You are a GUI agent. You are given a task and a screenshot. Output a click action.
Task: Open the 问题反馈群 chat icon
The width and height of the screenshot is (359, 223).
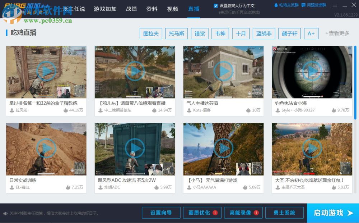tap(303, 5)
